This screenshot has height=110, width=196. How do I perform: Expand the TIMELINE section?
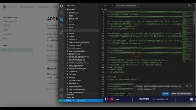point(71,98)
